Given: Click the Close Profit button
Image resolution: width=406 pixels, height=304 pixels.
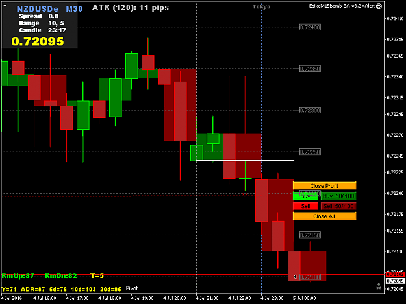Looking at the screenshot, I should 324,186.
